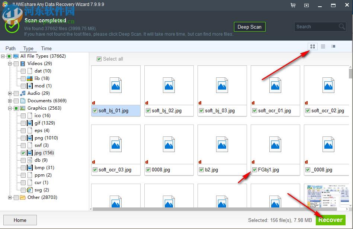Click the green scan-completed checkmark icon
Screen dimensions: 353x229
[12, 26]
